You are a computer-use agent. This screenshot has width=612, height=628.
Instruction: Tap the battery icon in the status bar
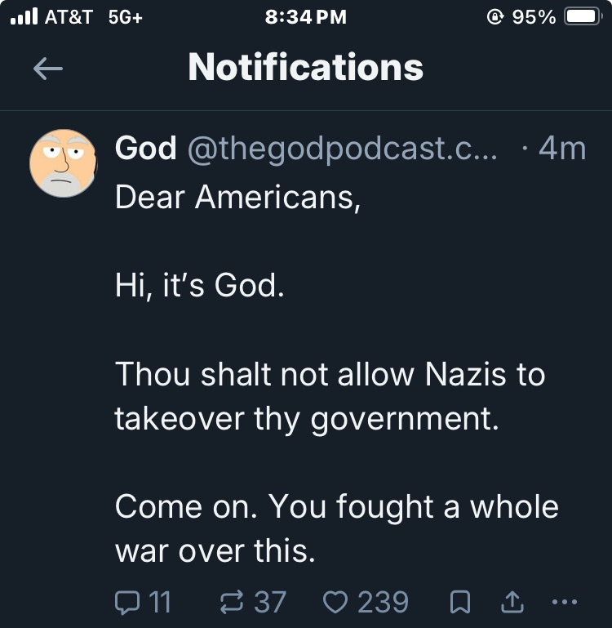(x=583, y=16)
